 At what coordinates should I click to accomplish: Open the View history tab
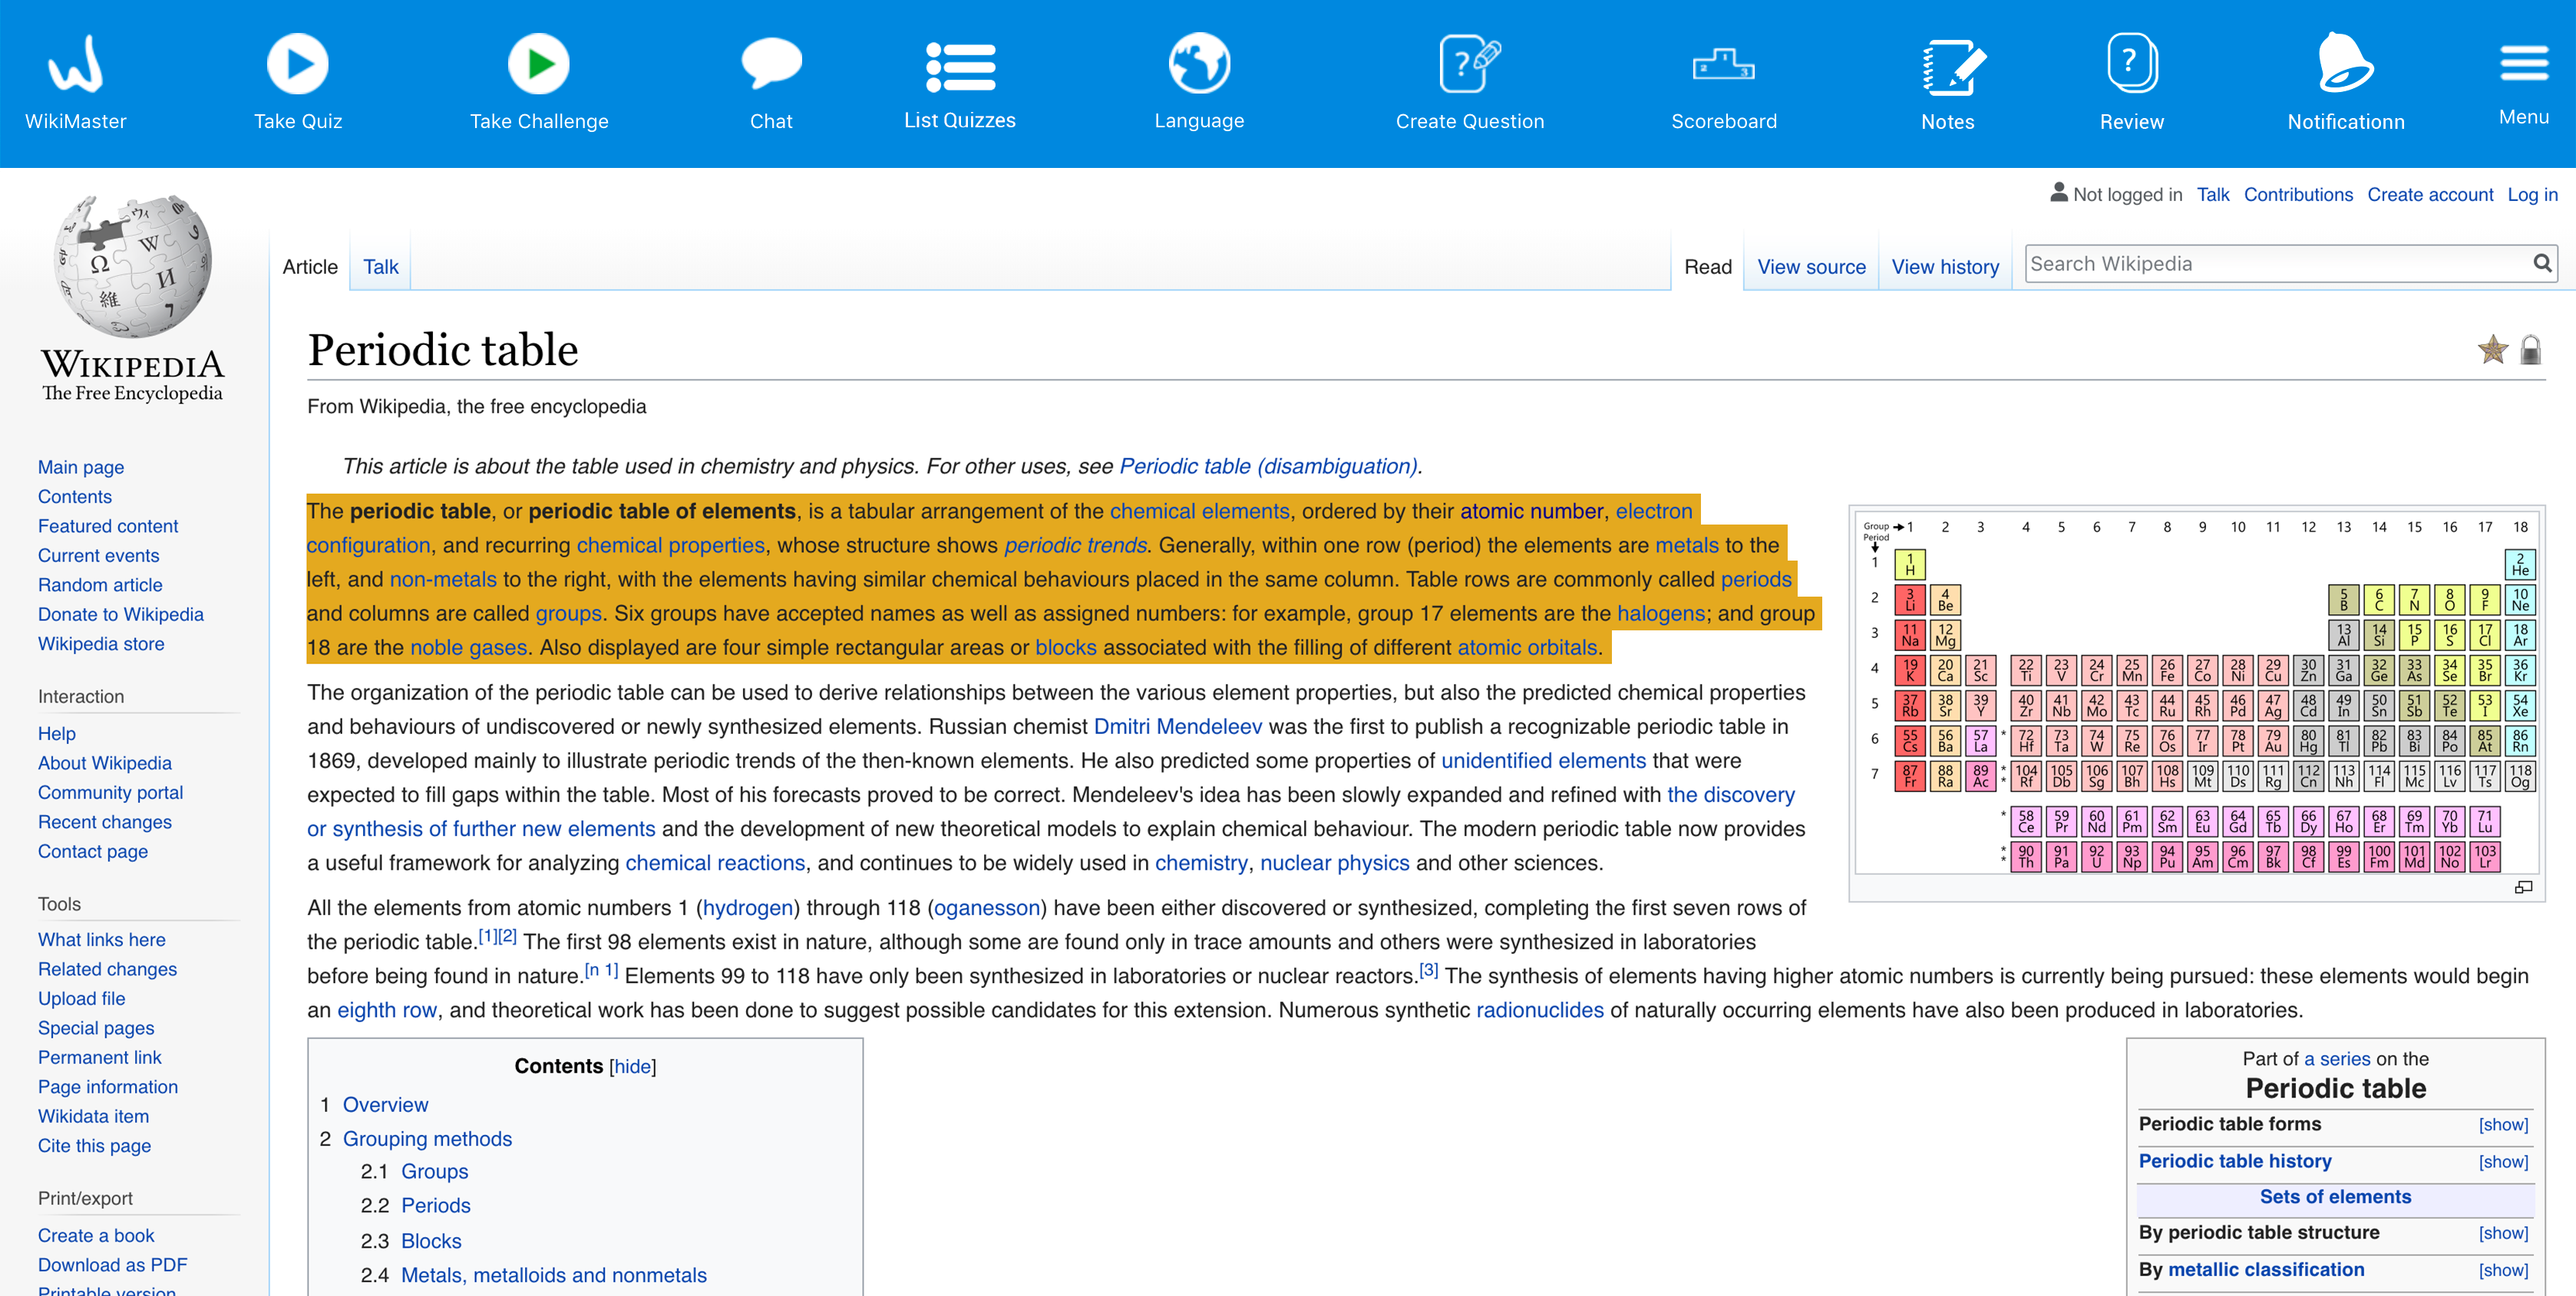tap(1944, 267)
